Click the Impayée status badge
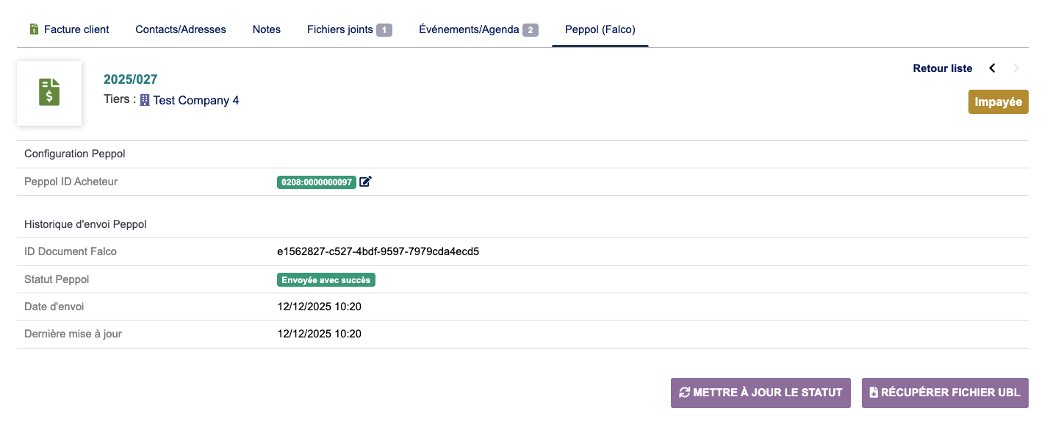 [x=998, y=102]
